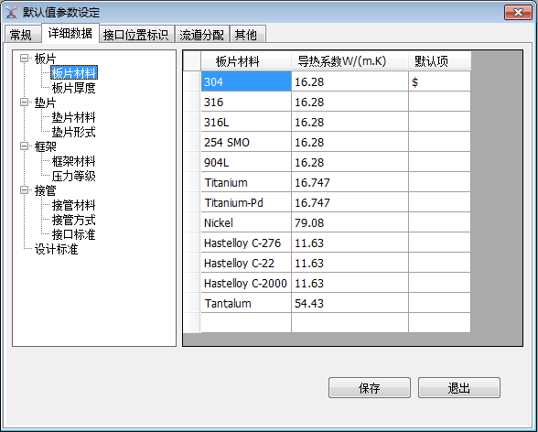The width and height of the screenshot is (538, 432).
Task: Collapse the 接管 tree node
Action: tap(24, 190)
